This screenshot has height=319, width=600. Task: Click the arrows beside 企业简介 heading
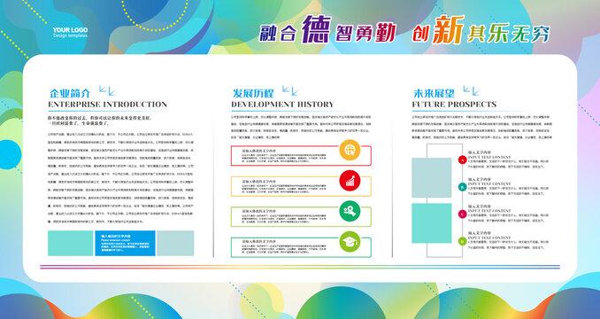[x=107, y=90]
